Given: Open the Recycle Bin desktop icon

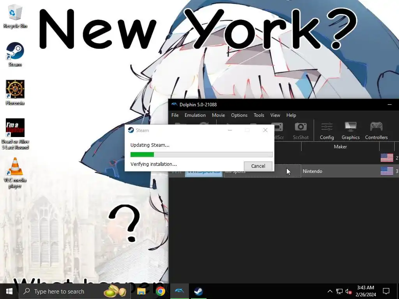Looking at the screenshot, I should point(15,15).
